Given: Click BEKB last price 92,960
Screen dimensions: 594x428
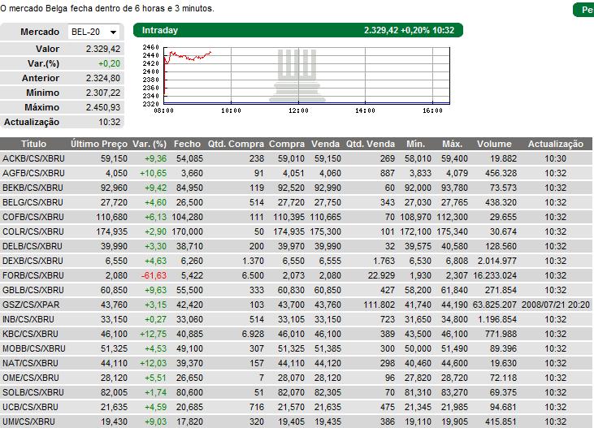Looking at the screenshot, I should pyautogui.click(x=114, y=188).
